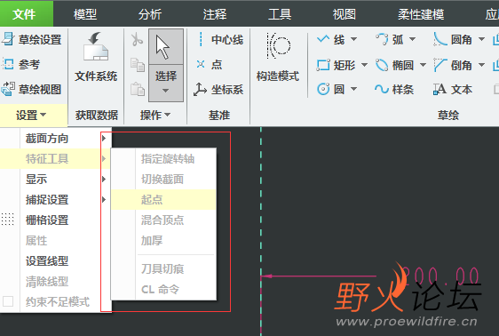
Task: Toggle 构造模式 construction mode
Action: [278, 57]
